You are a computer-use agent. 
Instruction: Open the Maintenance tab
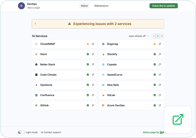click(101, 6)
